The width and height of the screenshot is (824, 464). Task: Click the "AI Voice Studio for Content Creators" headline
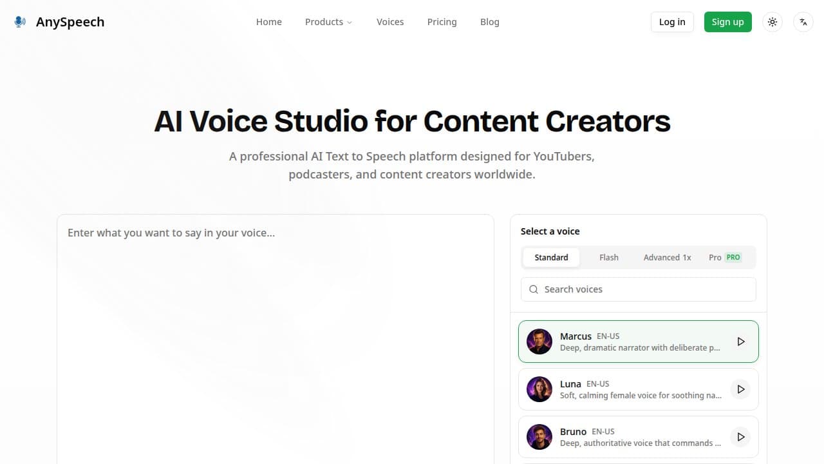point(412,121)
